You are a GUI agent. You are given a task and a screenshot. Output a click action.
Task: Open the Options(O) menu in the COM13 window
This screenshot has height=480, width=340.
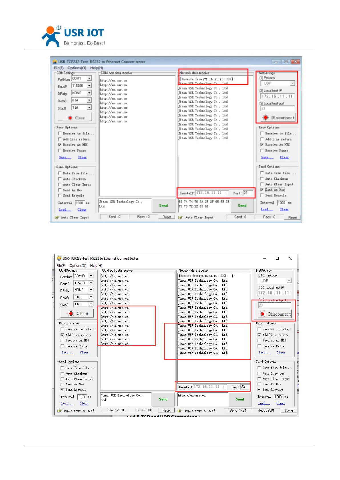click(78, 266)
